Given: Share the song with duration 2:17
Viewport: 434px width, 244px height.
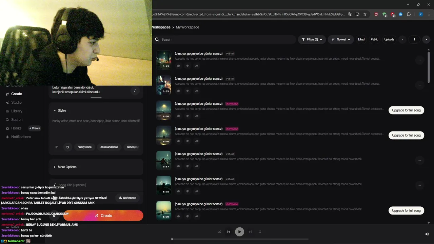Looking at the screenshot, I should [x=197, y=166].
